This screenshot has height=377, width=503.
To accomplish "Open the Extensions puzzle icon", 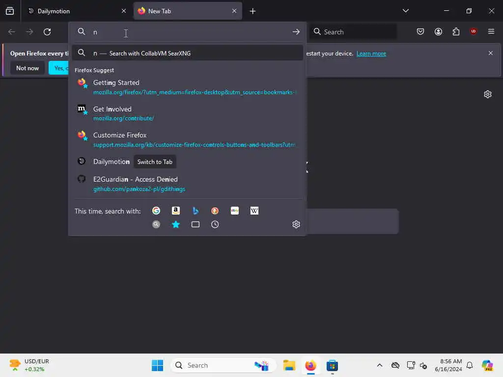I will pos(456,31).
